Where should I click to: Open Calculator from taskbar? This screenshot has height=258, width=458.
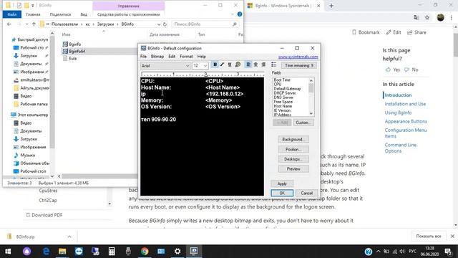tap(112, 252)
